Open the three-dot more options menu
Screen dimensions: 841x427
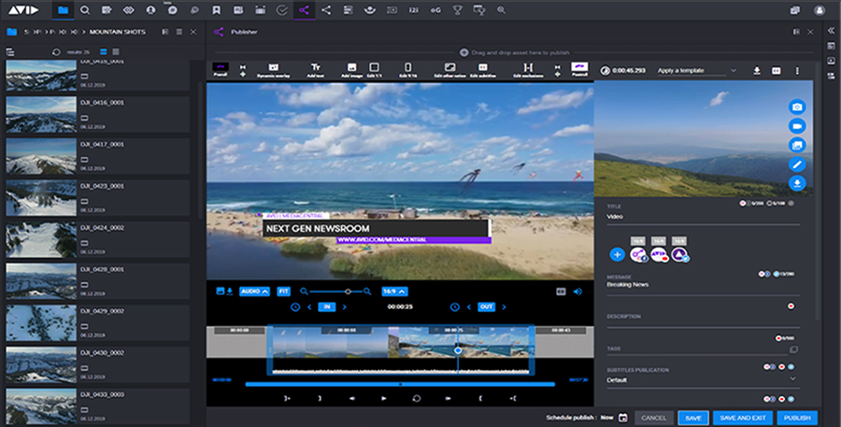pos(797,70)
